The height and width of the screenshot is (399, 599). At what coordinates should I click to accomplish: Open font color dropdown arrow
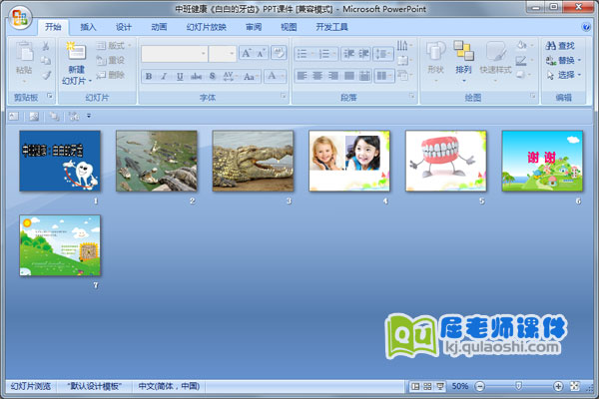[283, 76]
